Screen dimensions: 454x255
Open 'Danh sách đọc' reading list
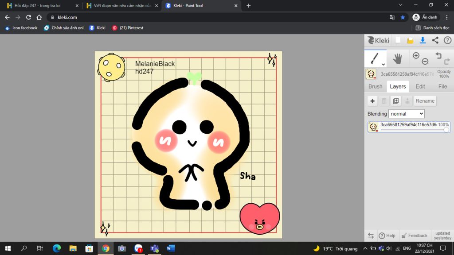tap(432, 28)
